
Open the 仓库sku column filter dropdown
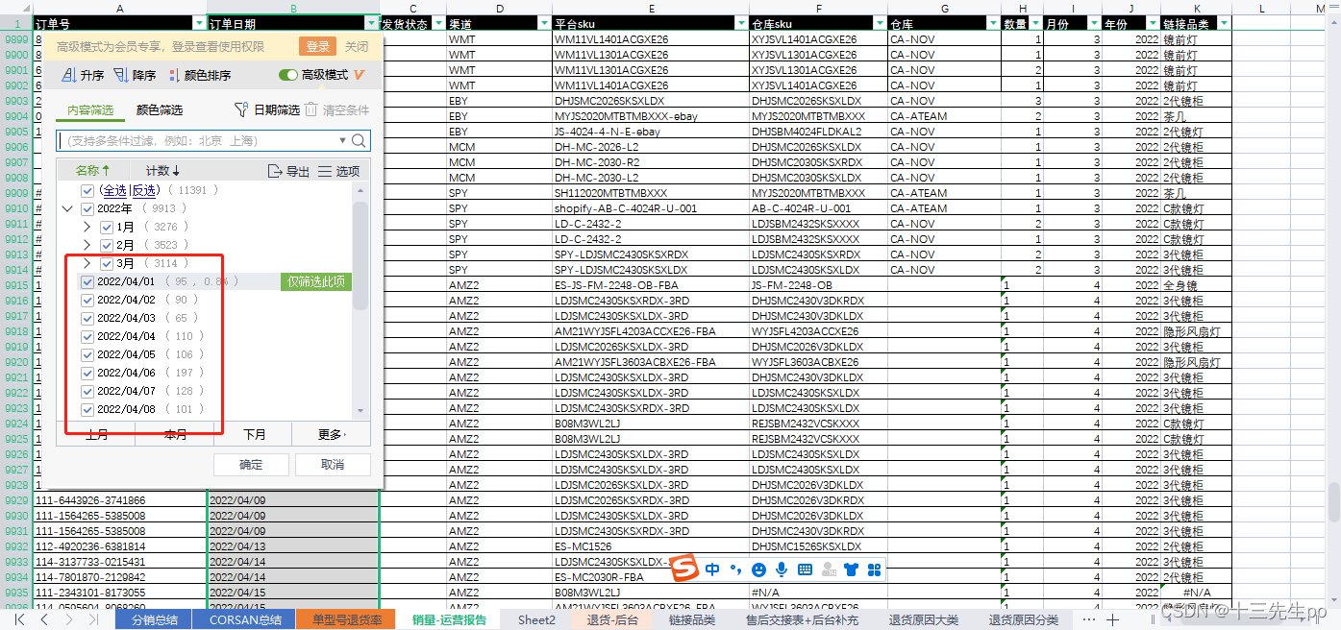pyautogui.click(x=880, y=23)
